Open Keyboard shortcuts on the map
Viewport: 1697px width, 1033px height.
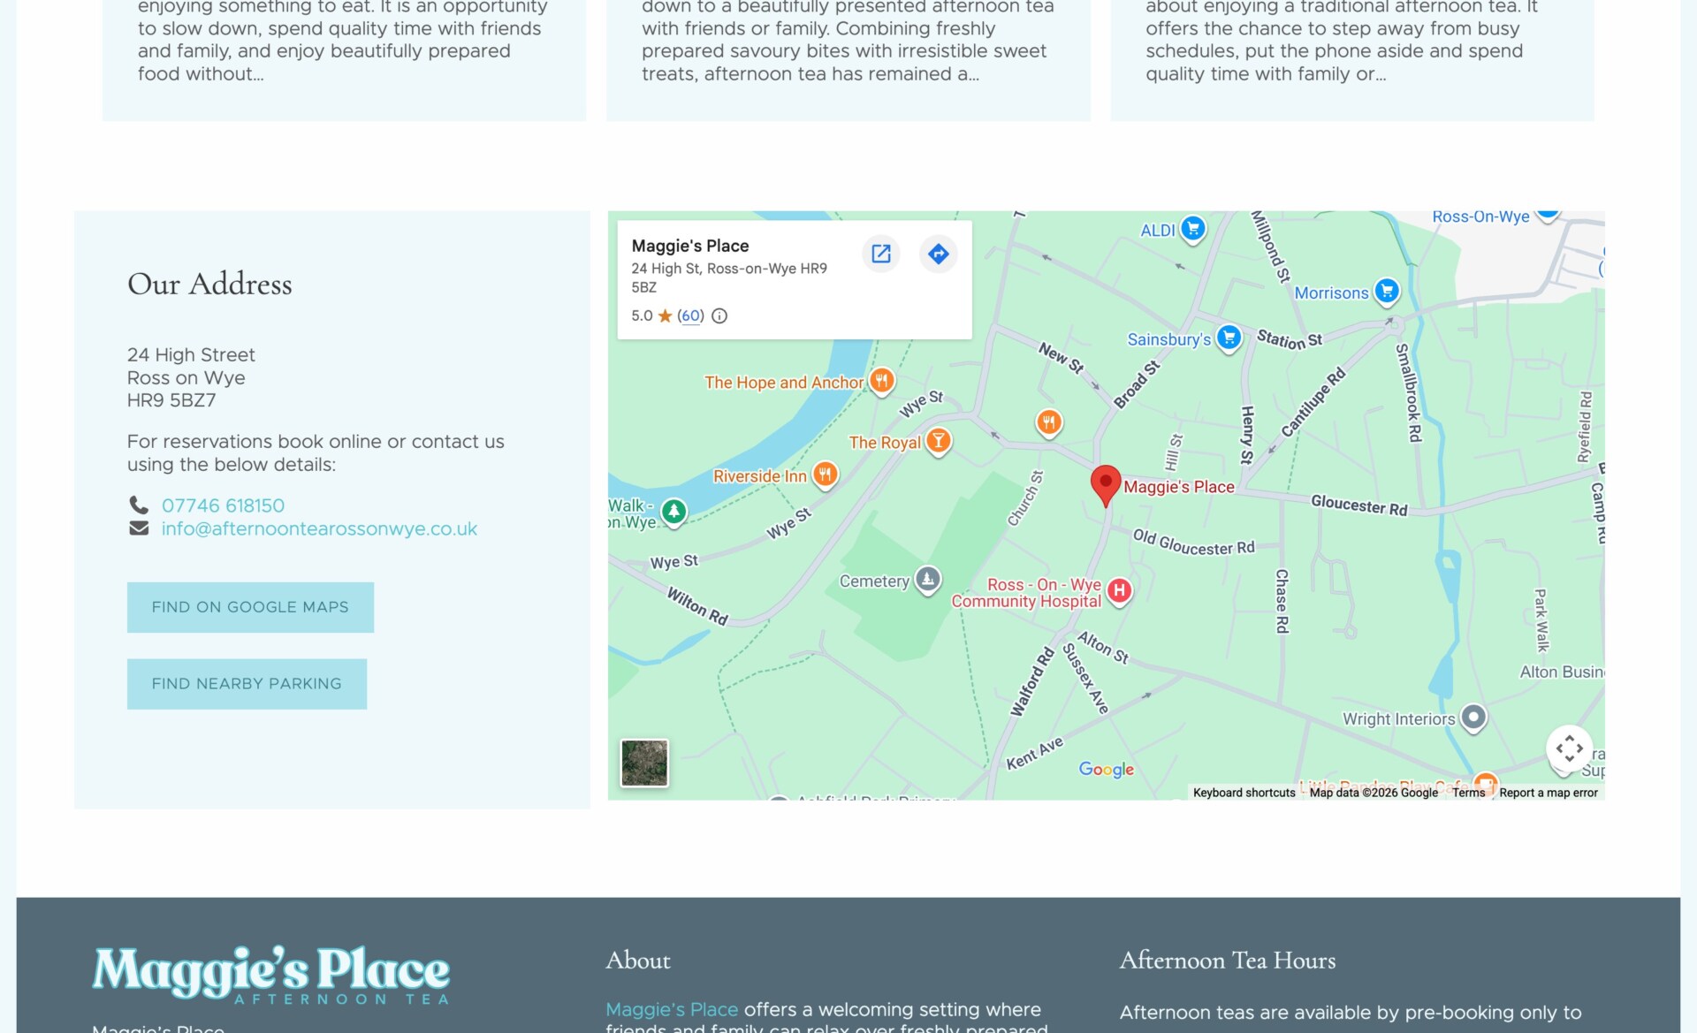click(x=1244, y=793)
